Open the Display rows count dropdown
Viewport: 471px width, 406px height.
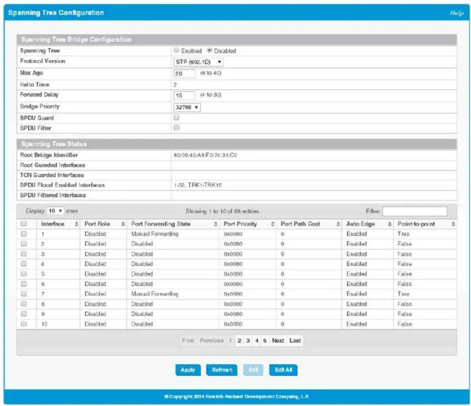pyautogui.click(x=56, y=211)
